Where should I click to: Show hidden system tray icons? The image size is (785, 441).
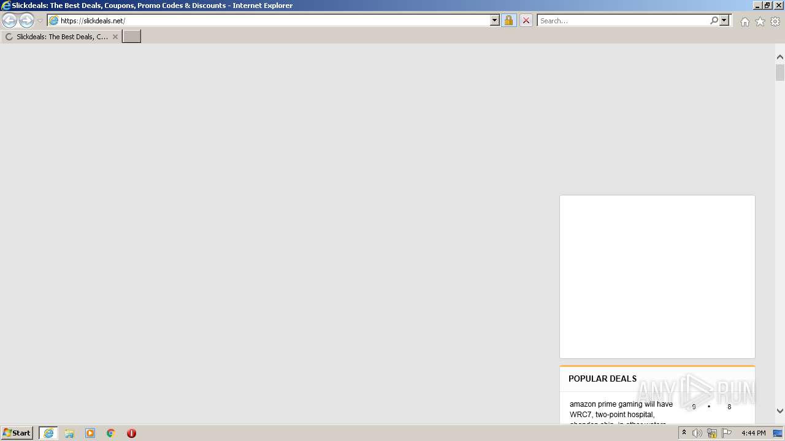click(684, 433)
